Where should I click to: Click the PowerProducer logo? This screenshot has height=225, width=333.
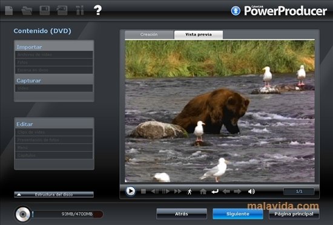pos(285,11)
